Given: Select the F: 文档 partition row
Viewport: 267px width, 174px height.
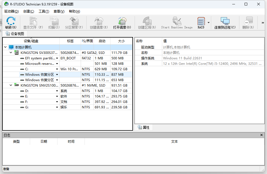Looking at the screenshot, I should click(68, 102).
